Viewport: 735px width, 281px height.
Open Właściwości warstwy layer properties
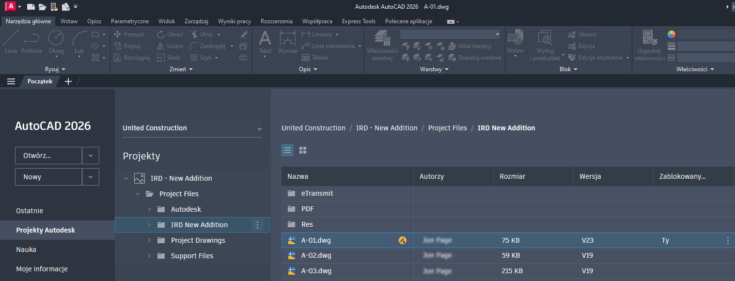tap(382, 45)
